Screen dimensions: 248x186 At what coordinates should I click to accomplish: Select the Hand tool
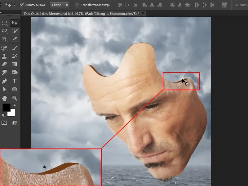click(x=4, y=98)
